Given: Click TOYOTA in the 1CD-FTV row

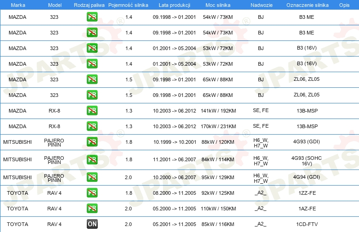Looking at the screenshot, I should click(17, 224).
